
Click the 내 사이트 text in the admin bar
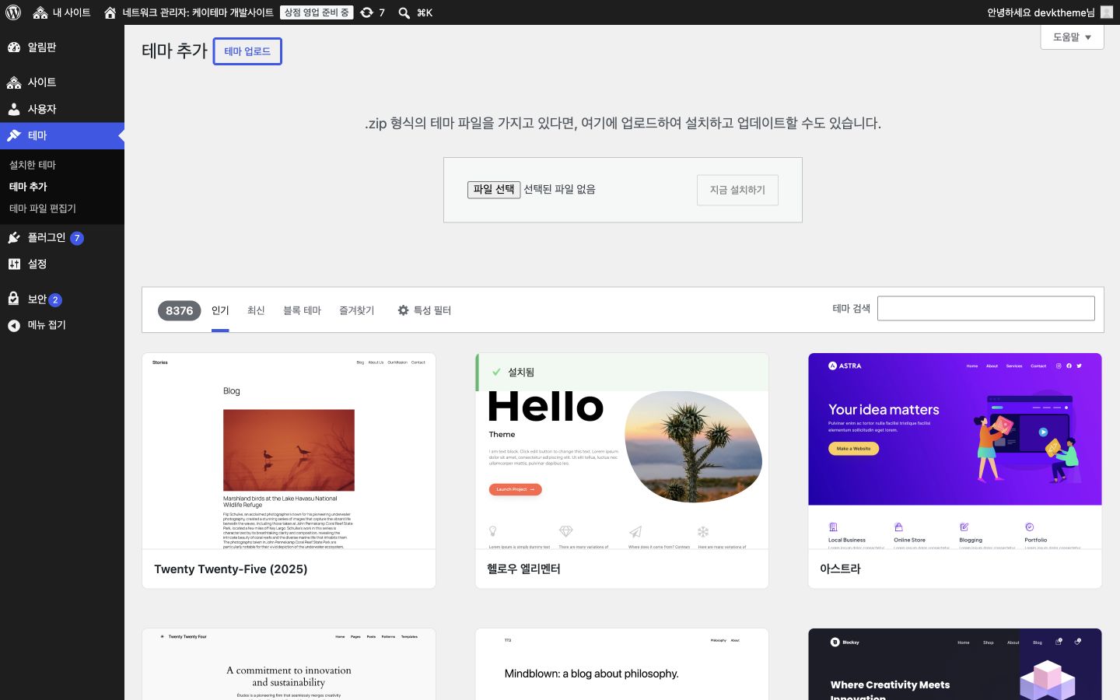click(x=72, y=12)
